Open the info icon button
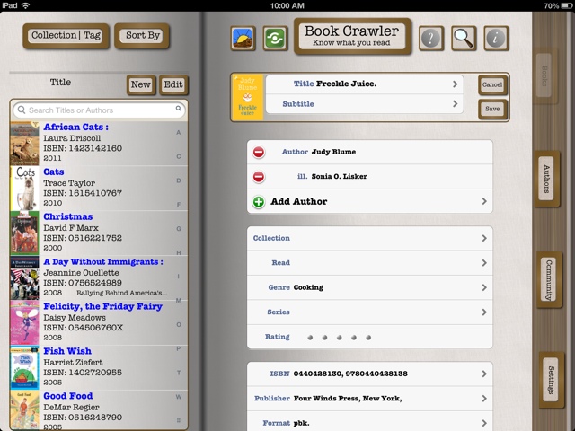Image resolution: width=575 pixels, height=431 pixels. pyautogui.click(x=496, y=38)
